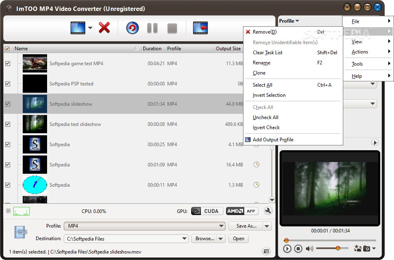Uncheck Softpedia test slideshow checkbox
The height and width of the screenshot is (260, 394).
8,124
